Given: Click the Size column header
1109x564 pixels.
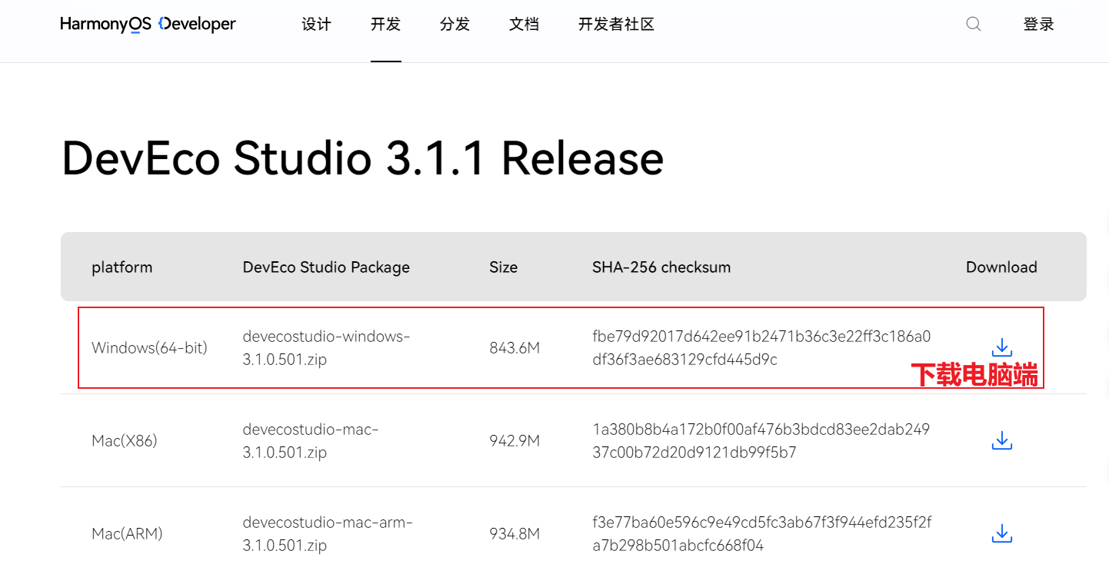Looking at the screenshot, I should [x=504, y=267].
